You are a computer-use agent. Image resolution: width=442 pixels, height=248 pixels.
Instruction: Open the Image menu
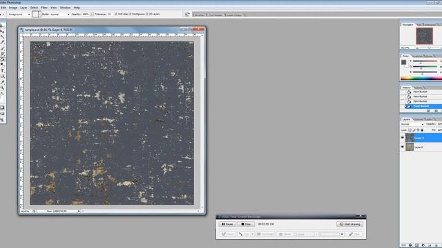[x=13, y=8]
